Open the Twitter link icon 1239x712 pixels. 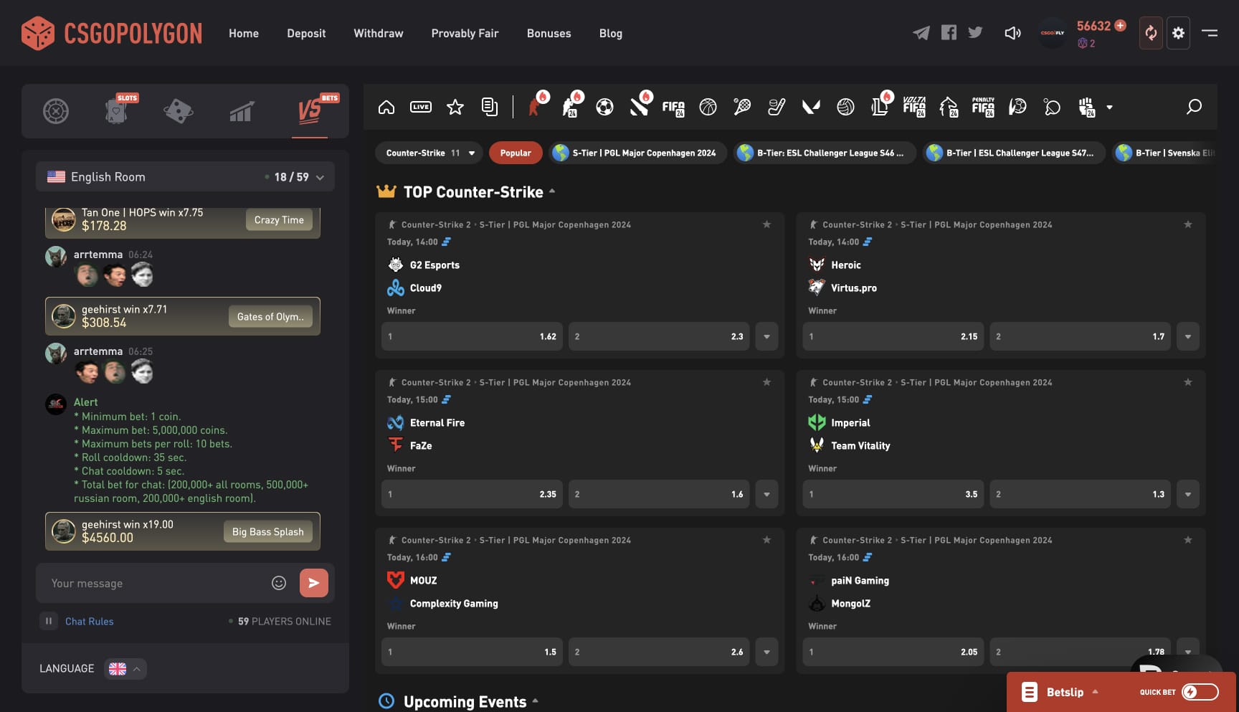(x=975, y=32)
